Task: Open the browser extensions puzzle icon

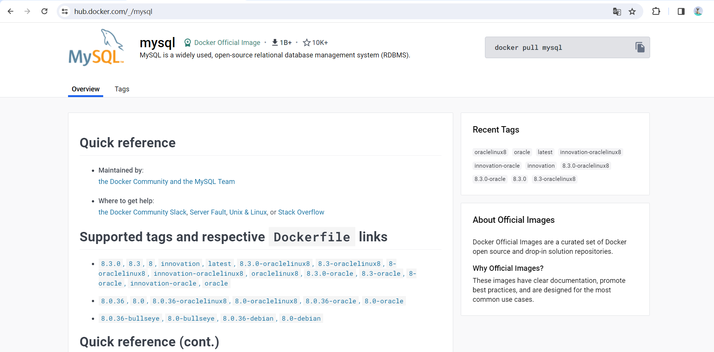Action: click(656, 11)
